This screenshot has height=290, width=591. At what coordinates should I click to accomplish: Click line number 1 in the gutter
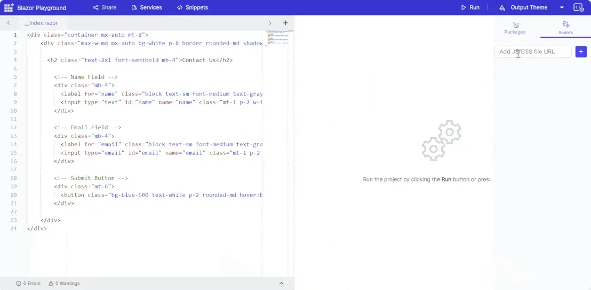pos(15,35)
